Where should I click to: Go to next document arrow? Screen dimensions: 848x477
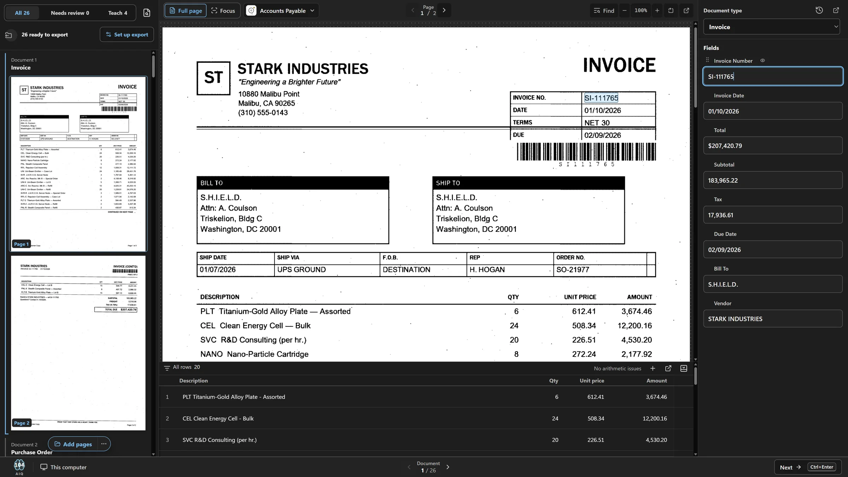pyautogui.click(x=448, y=467)
